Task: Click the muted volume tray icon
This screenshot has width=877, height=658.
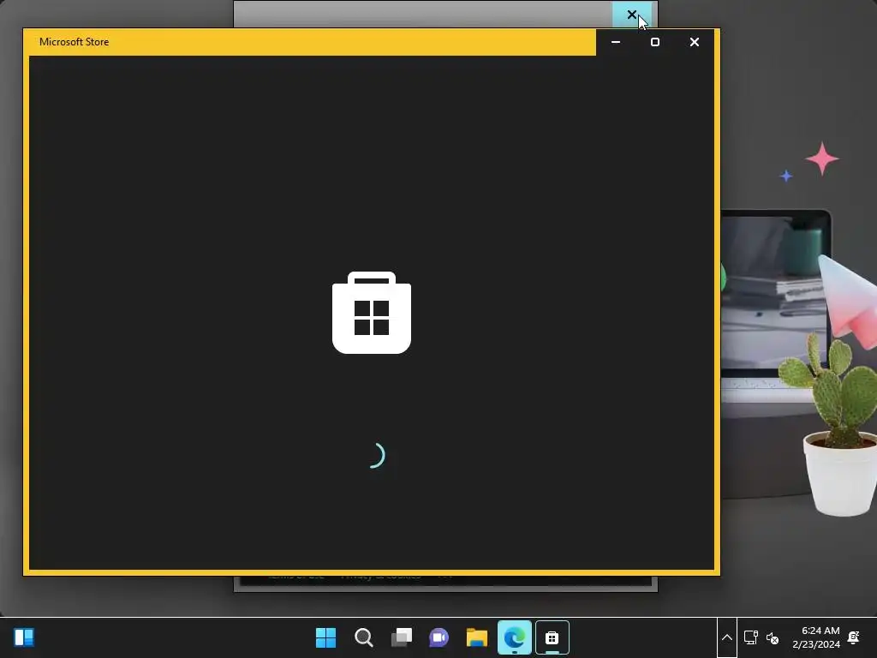Action: [773, 637]
